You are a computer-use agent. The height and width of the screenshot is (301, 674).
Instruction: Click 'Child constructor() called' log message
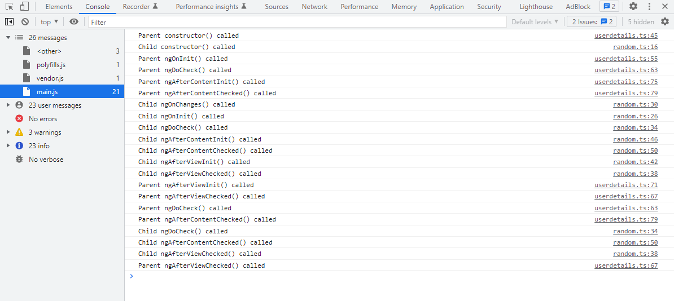point(186,47)
